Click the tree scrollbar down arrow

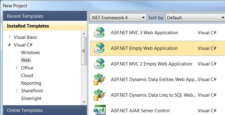tap(84, 102)
